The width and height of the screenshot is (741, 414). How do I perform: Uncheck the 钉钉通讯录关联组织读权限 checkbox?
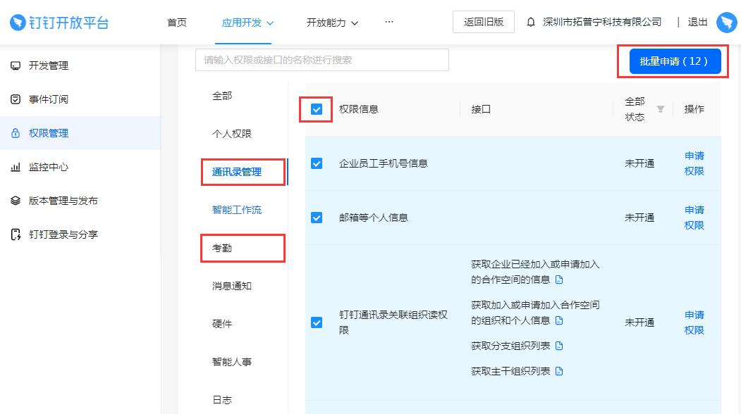point(317,322)
